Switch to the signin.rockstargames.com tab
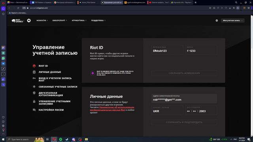Viewport: 253px width, 142px height. point(135,3)
